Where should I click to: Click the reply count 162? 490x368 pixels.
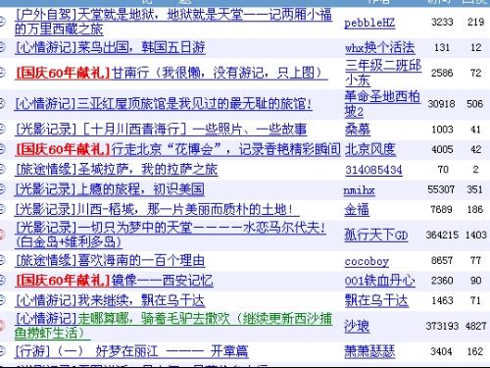click(x=475, y=351)
